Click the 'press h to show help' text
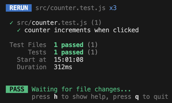Viewport: 172px width, 103px height. pos(69,97)
